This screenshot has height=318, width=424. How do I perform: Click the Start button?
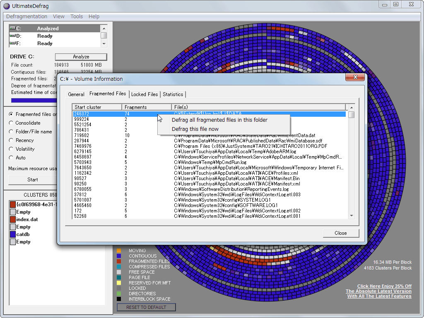(32, 180)
